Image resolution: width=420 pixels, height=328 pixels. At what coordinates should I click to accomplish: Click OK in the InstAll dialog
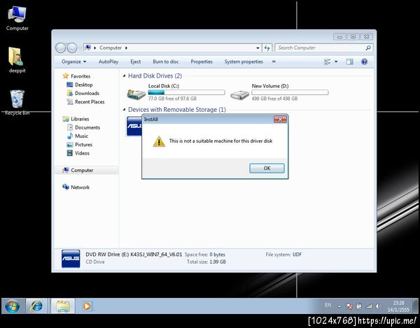(267, 168)
